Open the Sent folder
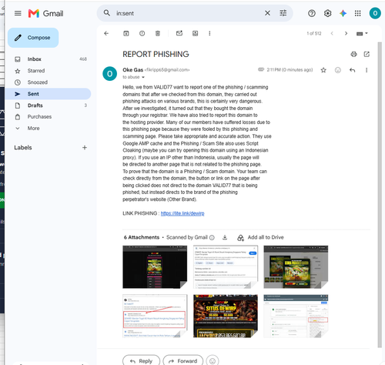Viewport: 385px width, 365px height. (48, 94)
